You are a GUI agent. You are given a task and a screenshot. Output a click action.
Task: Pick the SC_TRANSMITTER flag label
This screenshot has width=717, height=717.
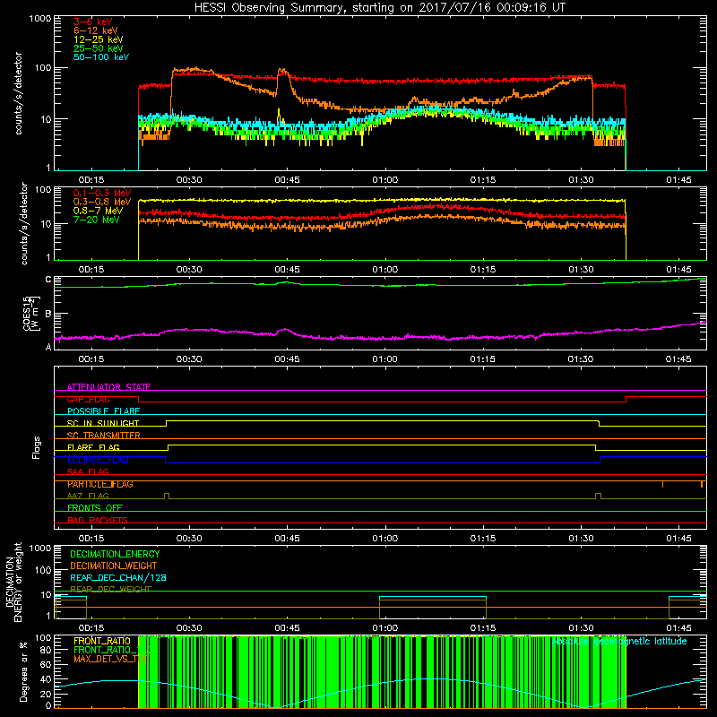(x=103, y=436)
